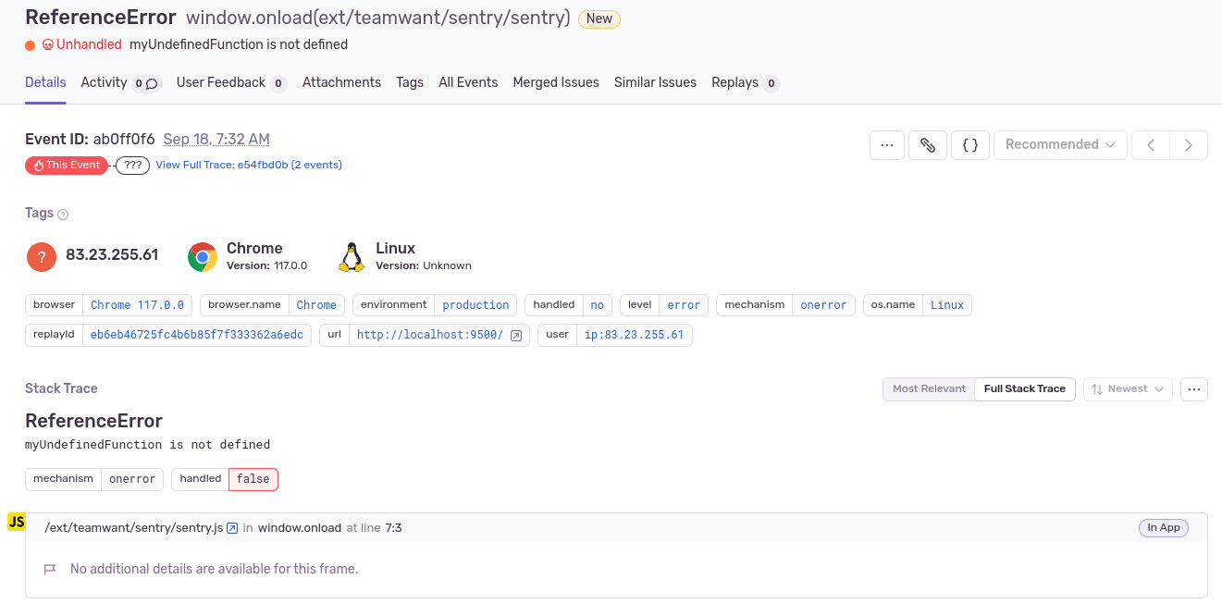Switch to the All Events tab
The image size is (1222, 616).
pos(468,82)
